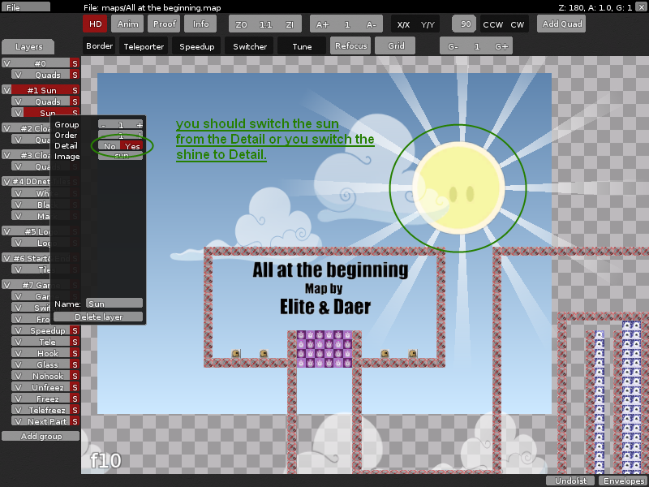Switch to the Envelopes view
649x487 pixels.
pyautogui.click(x=622, y=481)
